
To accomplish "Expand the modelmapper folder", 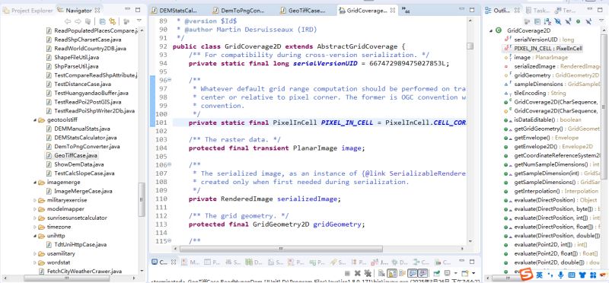I will [34, 209].
